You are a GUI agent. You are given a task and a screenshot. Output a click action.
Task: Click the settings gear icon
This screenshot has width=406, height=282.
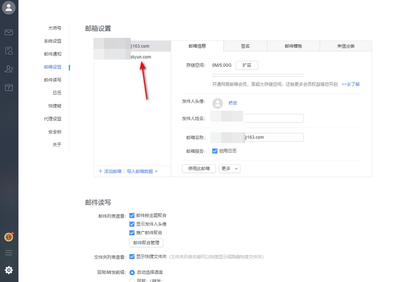9,270
